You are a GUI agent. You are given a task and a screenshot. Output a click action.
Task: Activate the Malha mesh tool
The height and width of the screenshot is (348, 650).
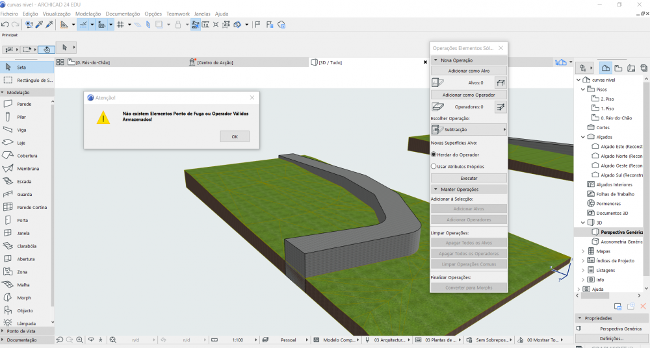pos(23,285)
